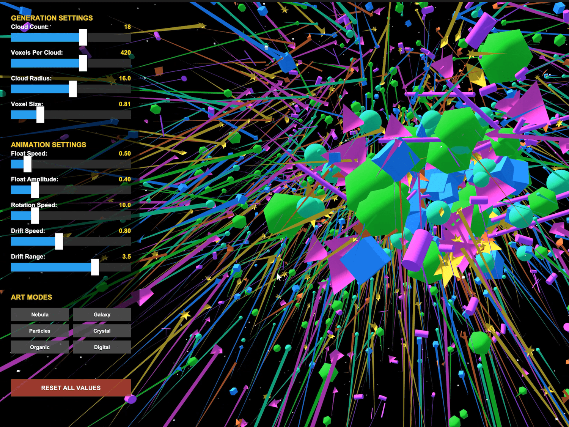Set the Drift Range slider
569x427 pixels.
[x=71, y=267]
